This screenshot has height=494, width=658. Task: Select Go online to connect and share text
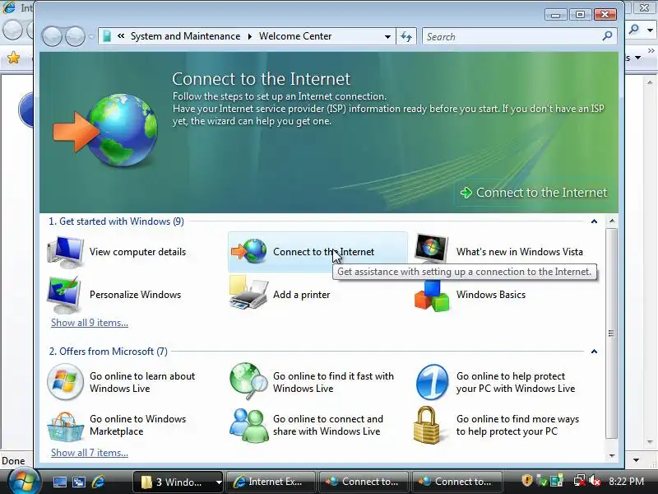pos(327,425)
